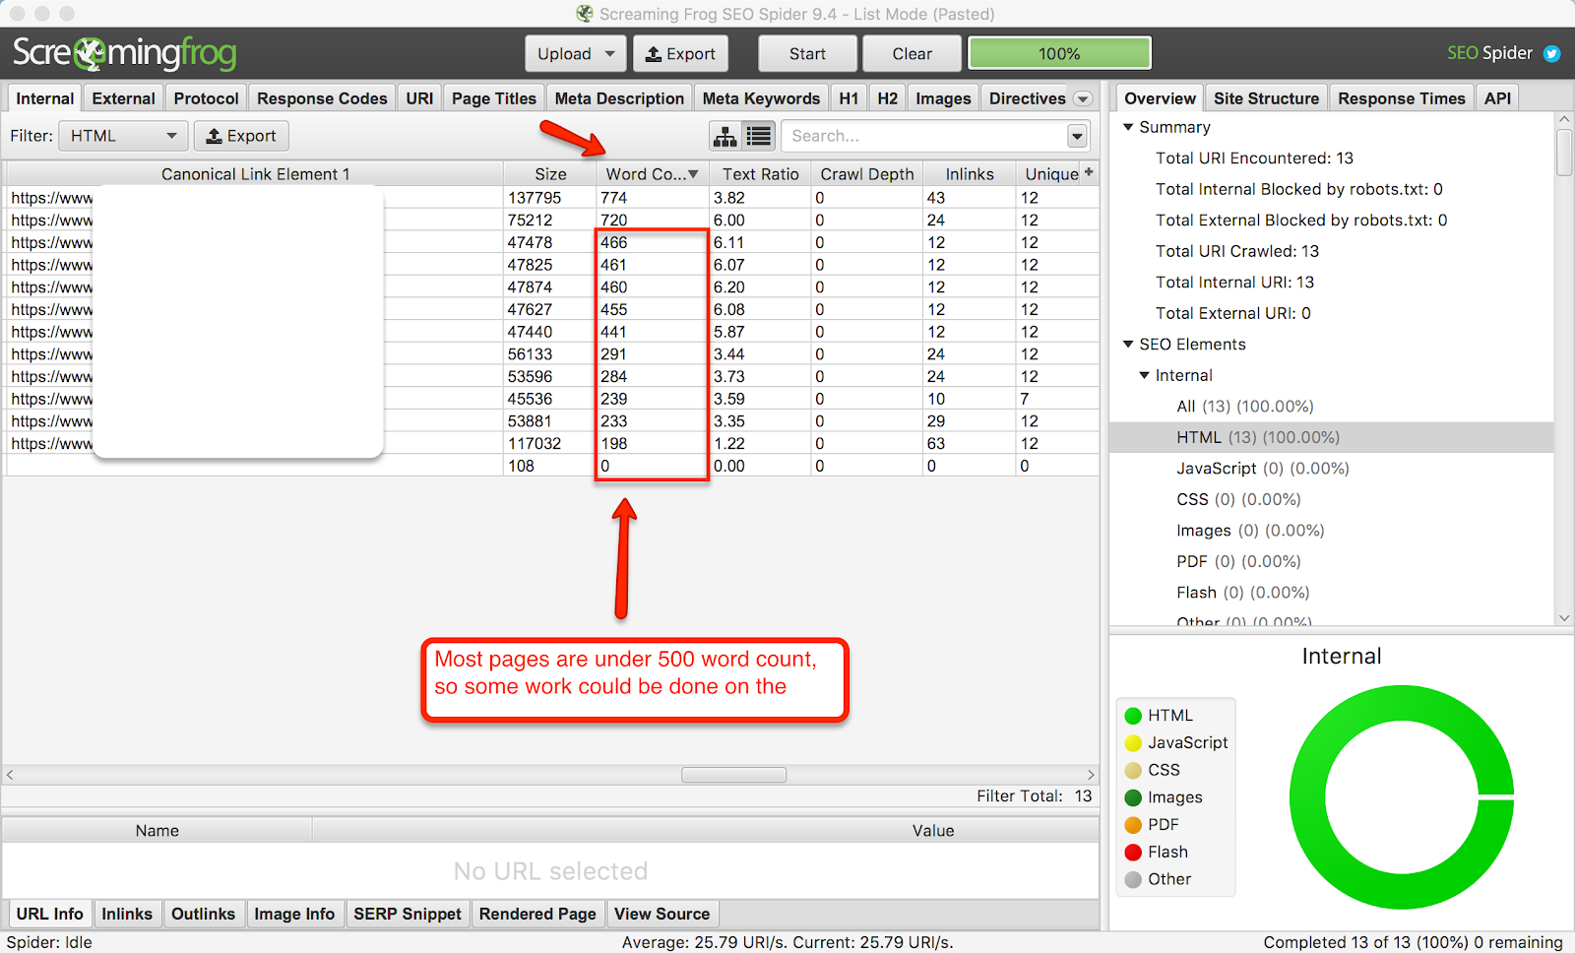Click the green HTML legend swatch
Viewport: 1575px width, 953px height.
point(1133,716)
